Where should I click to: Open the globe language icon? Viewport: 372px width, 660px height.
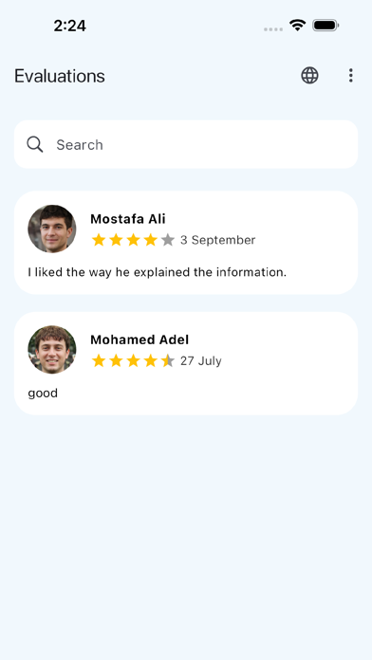309,76
